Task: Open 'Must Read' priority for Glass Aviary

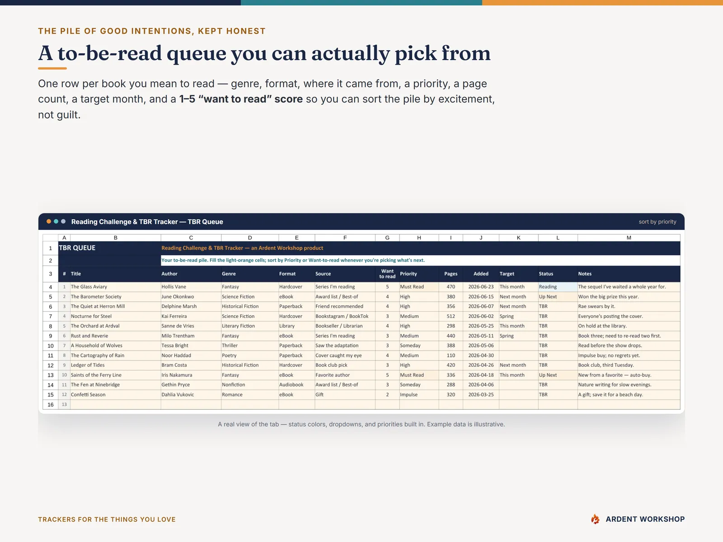Action: pyautogui.click(x=419, y=287)
